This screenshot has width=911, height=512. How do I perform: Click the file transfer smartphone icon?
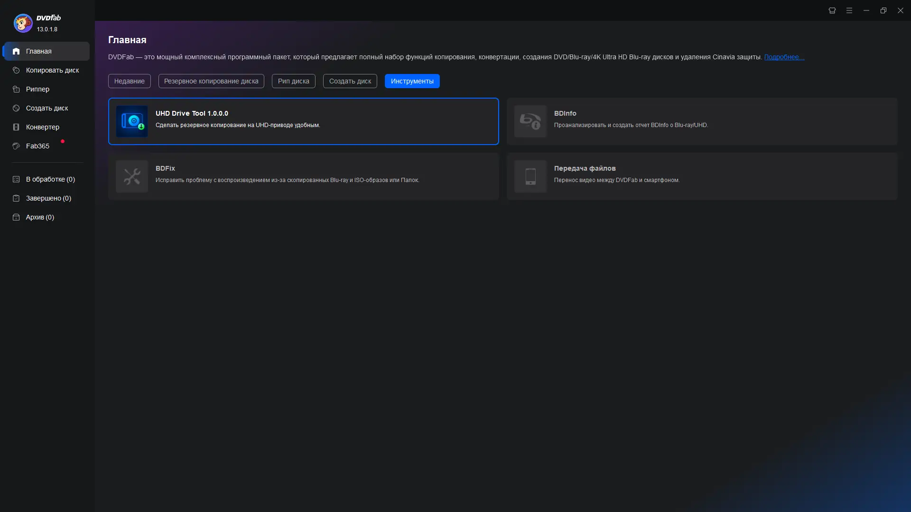pyautogui.click(x=530, y=176)
